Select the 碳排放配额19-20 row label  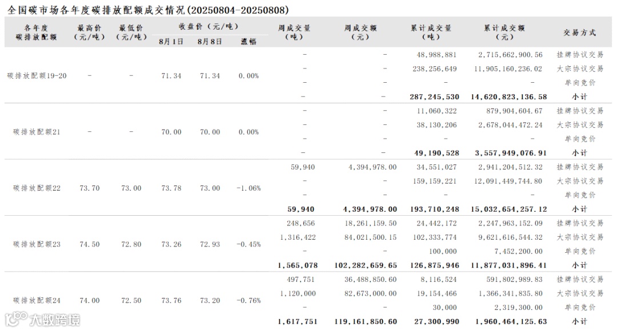[x=37, y=76]
